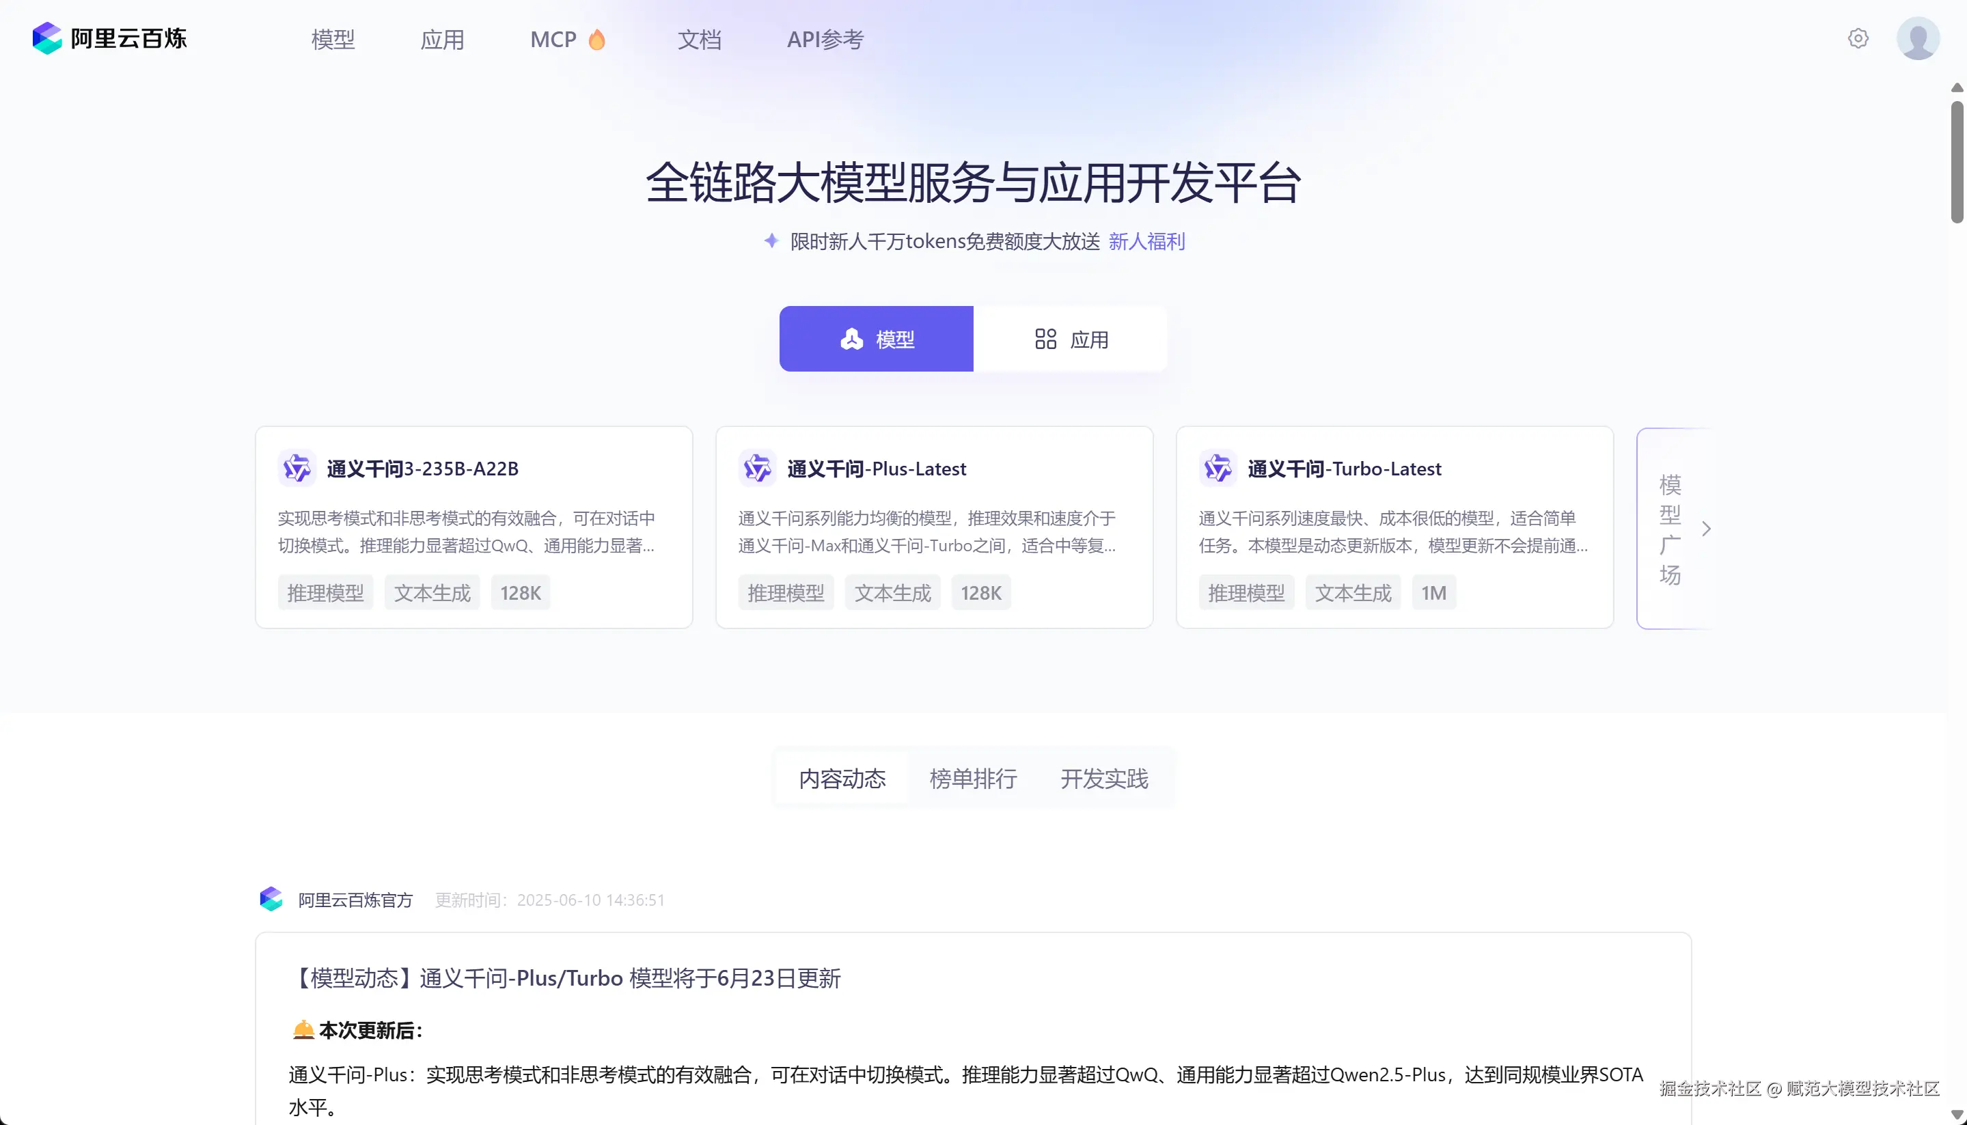Expand 模型广场 with the chevron arrow
The height and width of the screenshot is (1125, 1967).
tap(1706, 529)
